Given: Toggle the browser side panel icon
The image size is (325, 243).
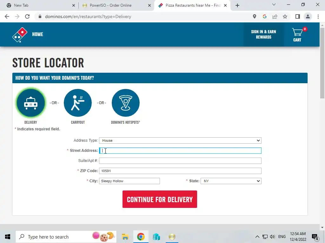Looking at the screenshot, I should [298, 16].
